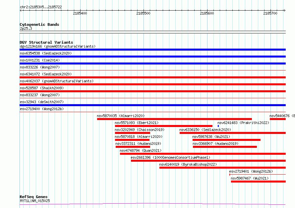Screen dimensions: 295x208
Task: Select variant nsv6140019 (ByrskaBishop2022) label
Action: click(x=188, y=164)
